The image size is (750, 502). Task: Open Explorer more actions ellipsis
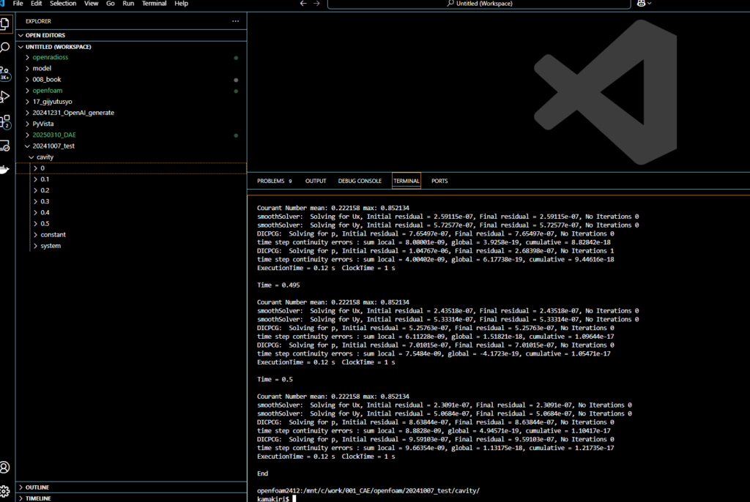point(235,21)
